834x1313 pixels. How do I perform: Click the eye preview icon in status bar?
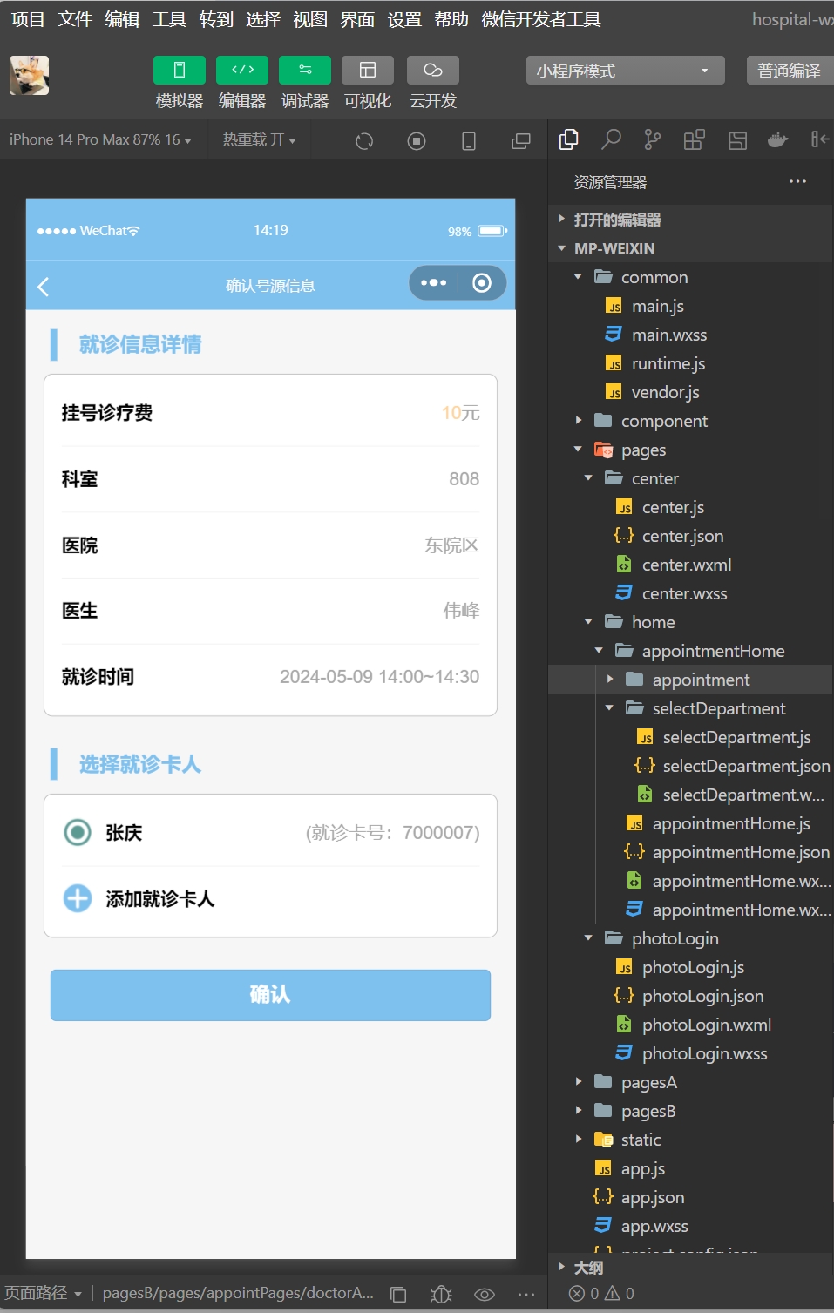pyautogui.click(x=485, y=1295)
